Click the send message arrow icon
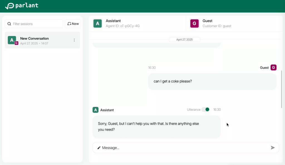285x165 pixels. tap(273, 148)
